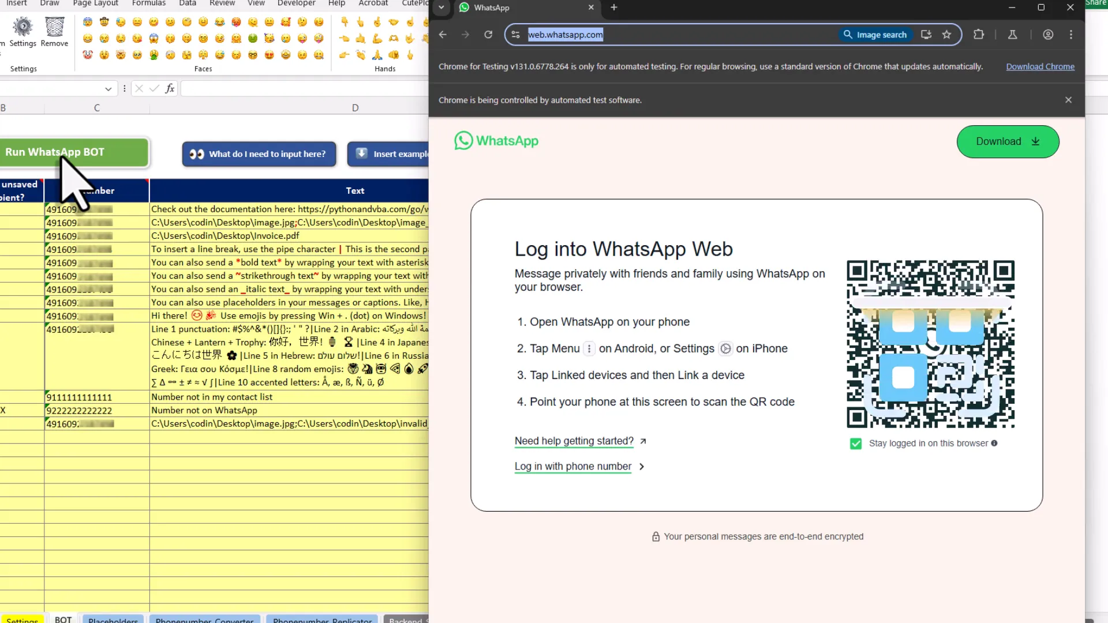The width and height of the screenshot is (1108, 623).
Task: Open the Chrome profile icon
Action: pos(1048,35)
